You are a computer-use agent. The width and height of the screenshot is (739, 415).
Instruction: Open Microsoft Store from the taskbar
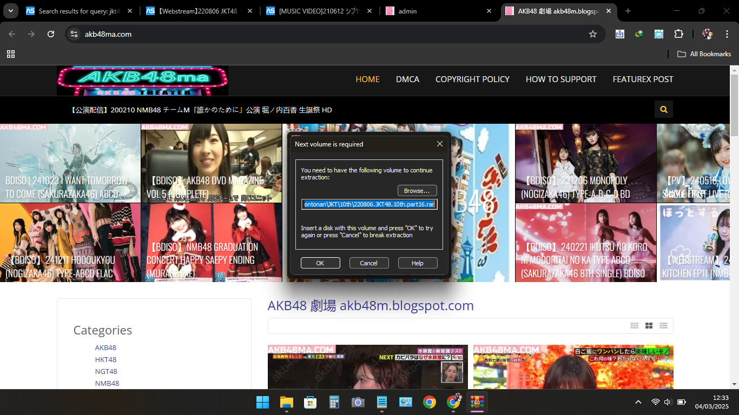pyautogui.click(x=310, y=402)
